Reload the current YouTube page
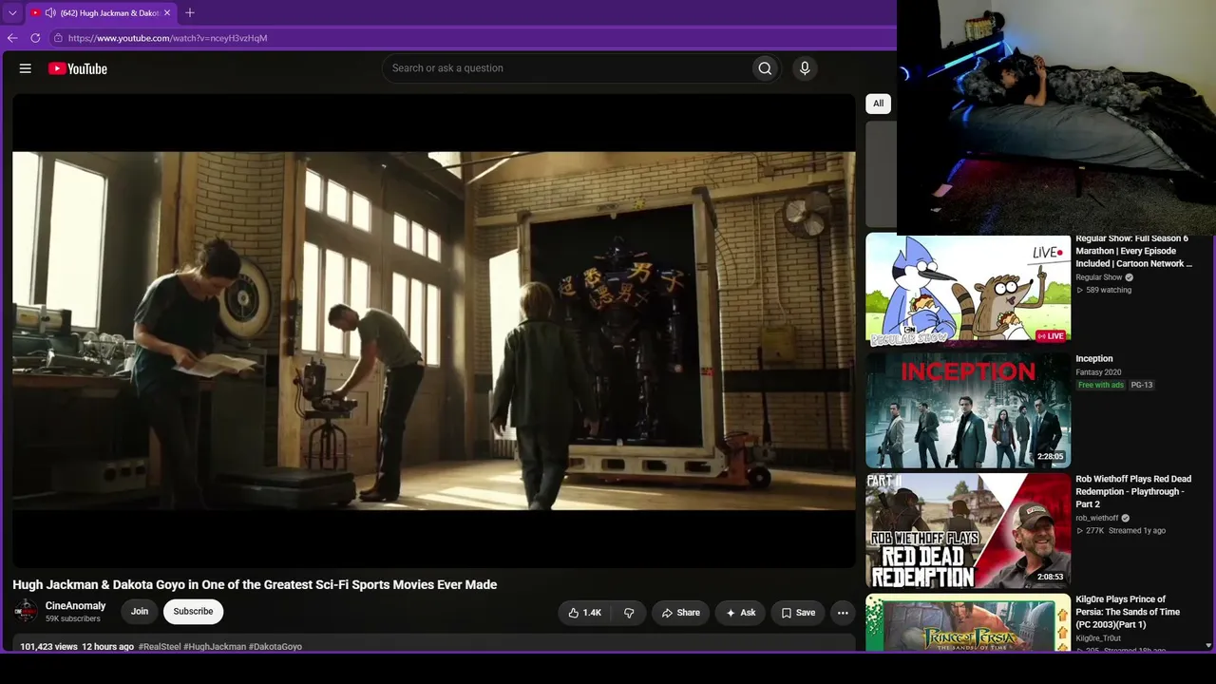Viewport: 1216px width, 684px height. tap(35, 38)
